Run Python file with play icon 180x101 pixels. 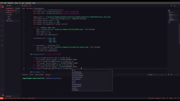coord(172,6)
